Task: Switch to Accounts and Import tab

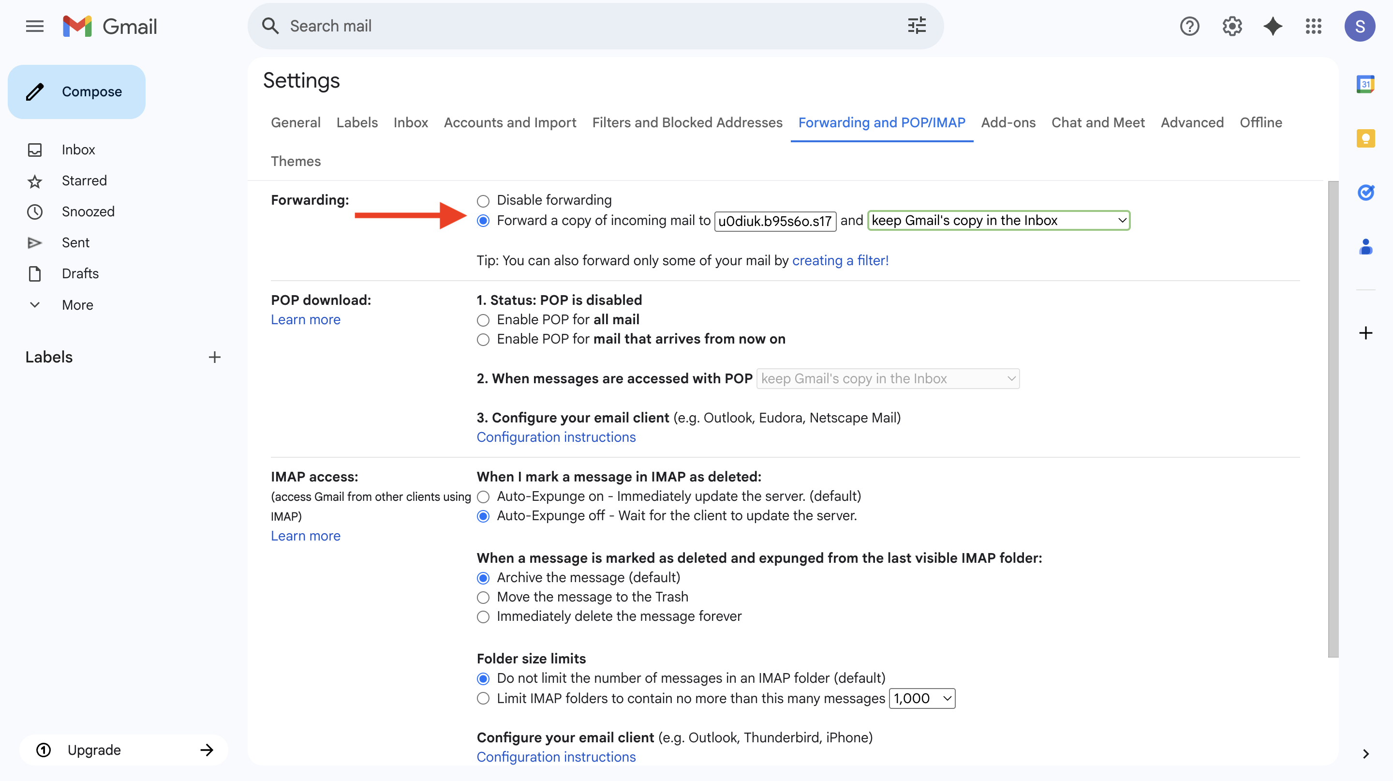Action: (510, 123)
